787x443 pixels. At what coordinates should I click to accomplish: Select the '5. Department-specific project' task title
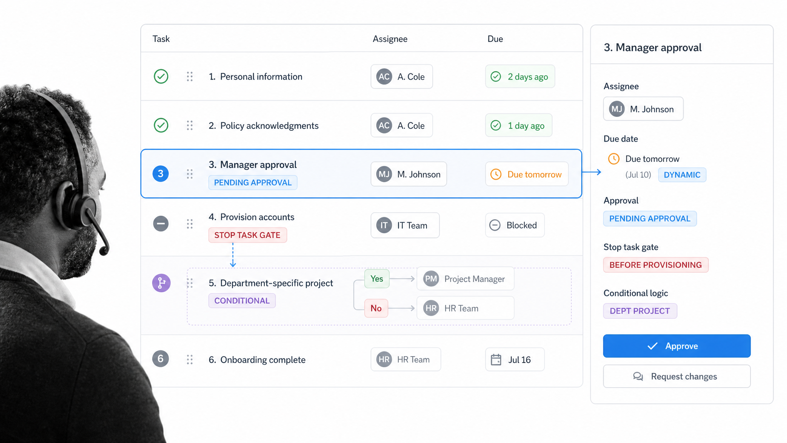tap(271, 283)
